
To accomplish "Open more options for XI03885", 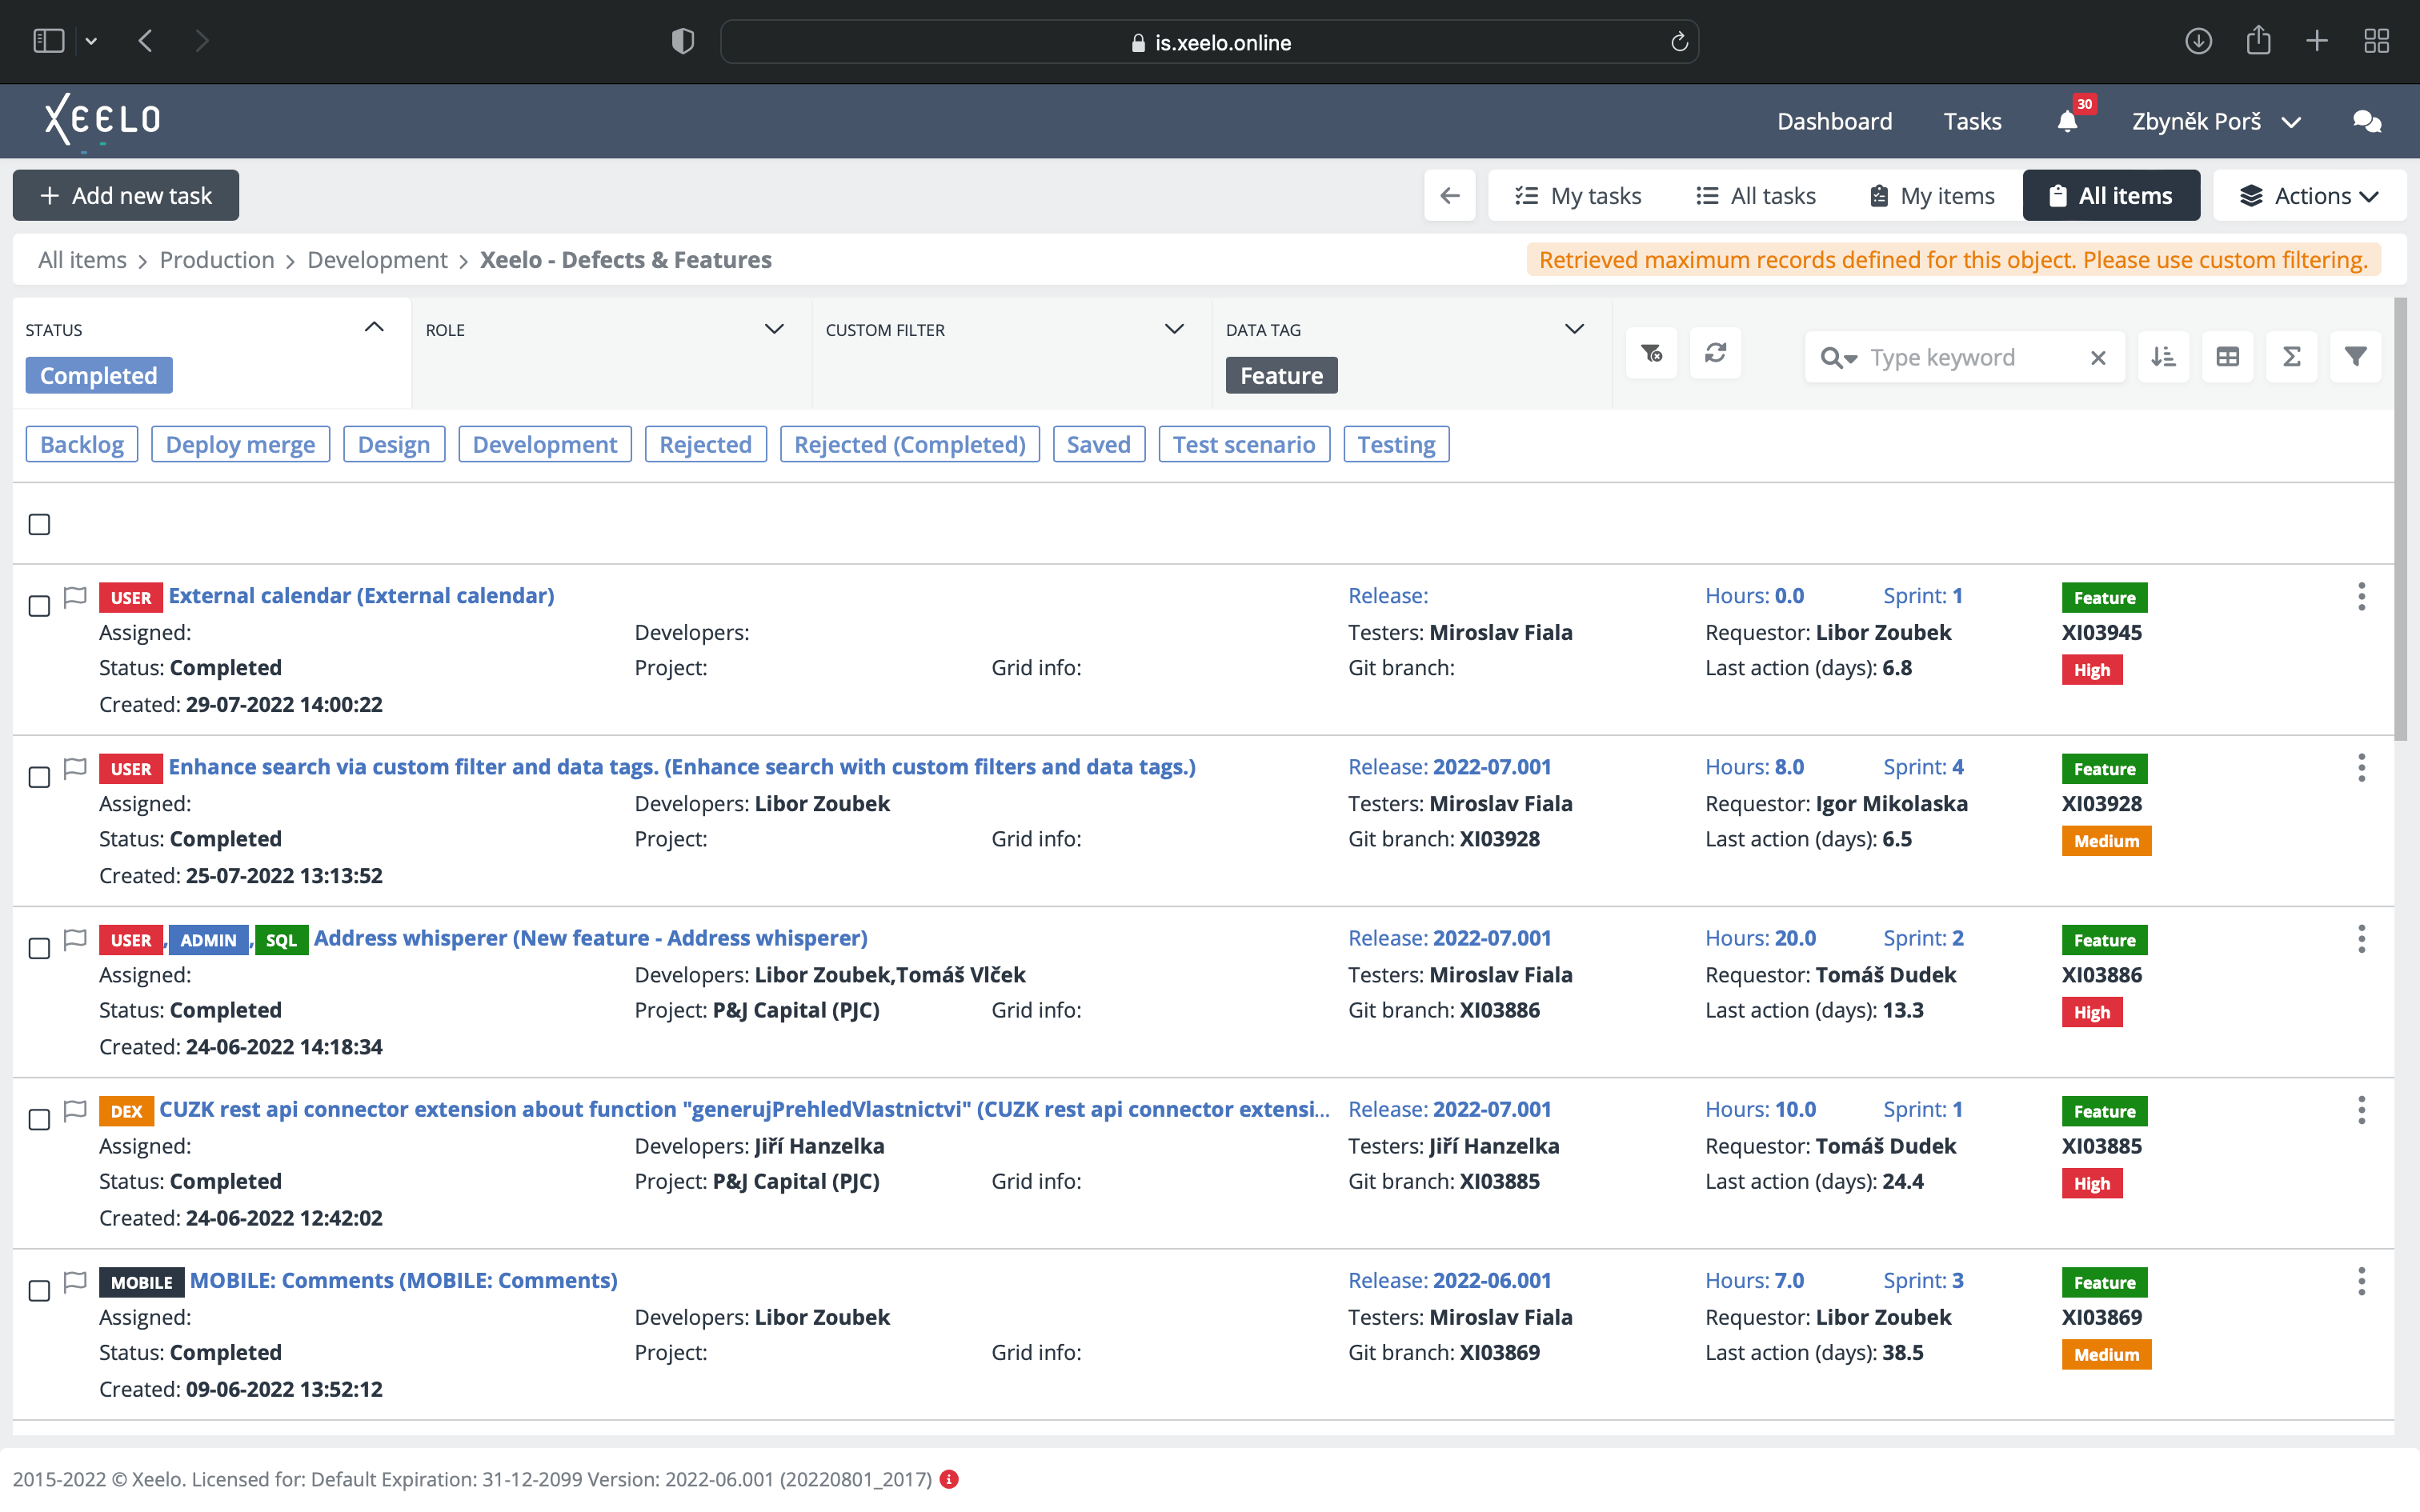I will click(x=2362, y=1110).
